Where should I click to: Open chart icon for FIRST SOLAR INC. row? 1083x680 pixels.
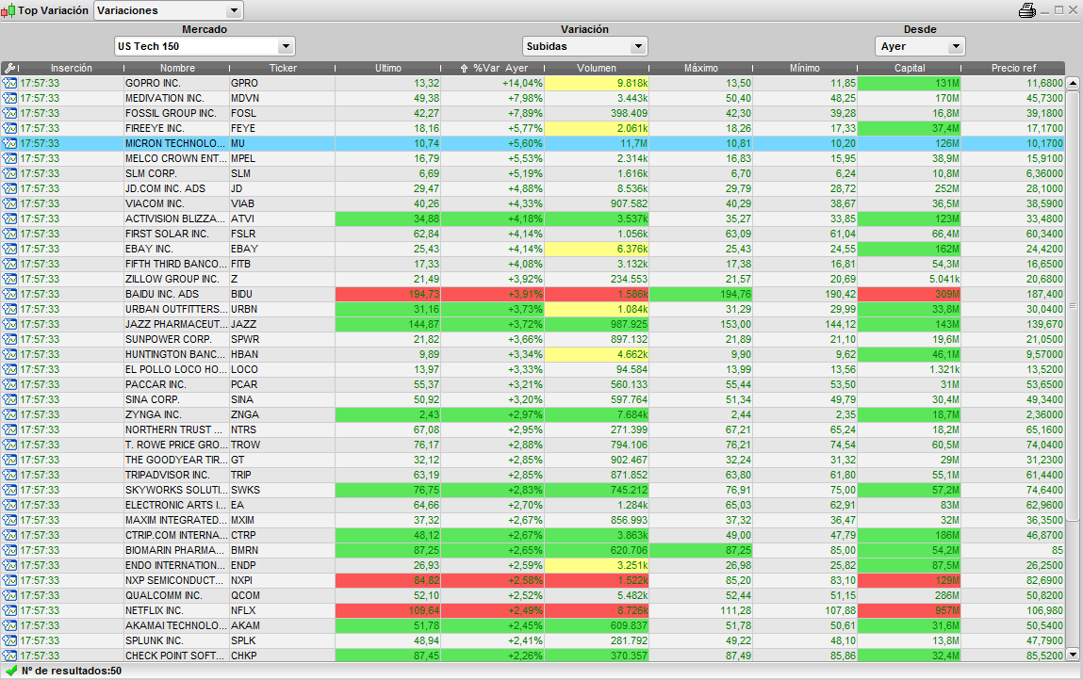[x=9, y=235]
